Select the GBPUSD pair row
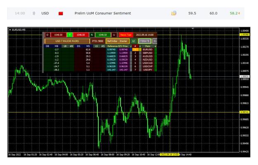Screen dimensions: 258x165 pos(148,53)
